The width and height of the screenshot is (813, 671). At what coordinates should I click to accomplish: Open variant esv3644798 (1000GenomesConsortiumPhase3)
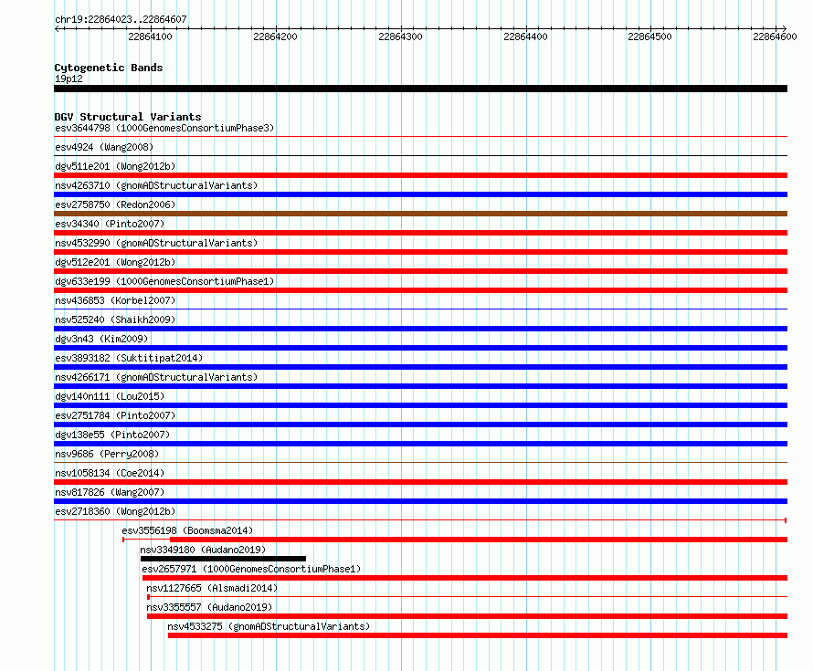coord(164,128)
